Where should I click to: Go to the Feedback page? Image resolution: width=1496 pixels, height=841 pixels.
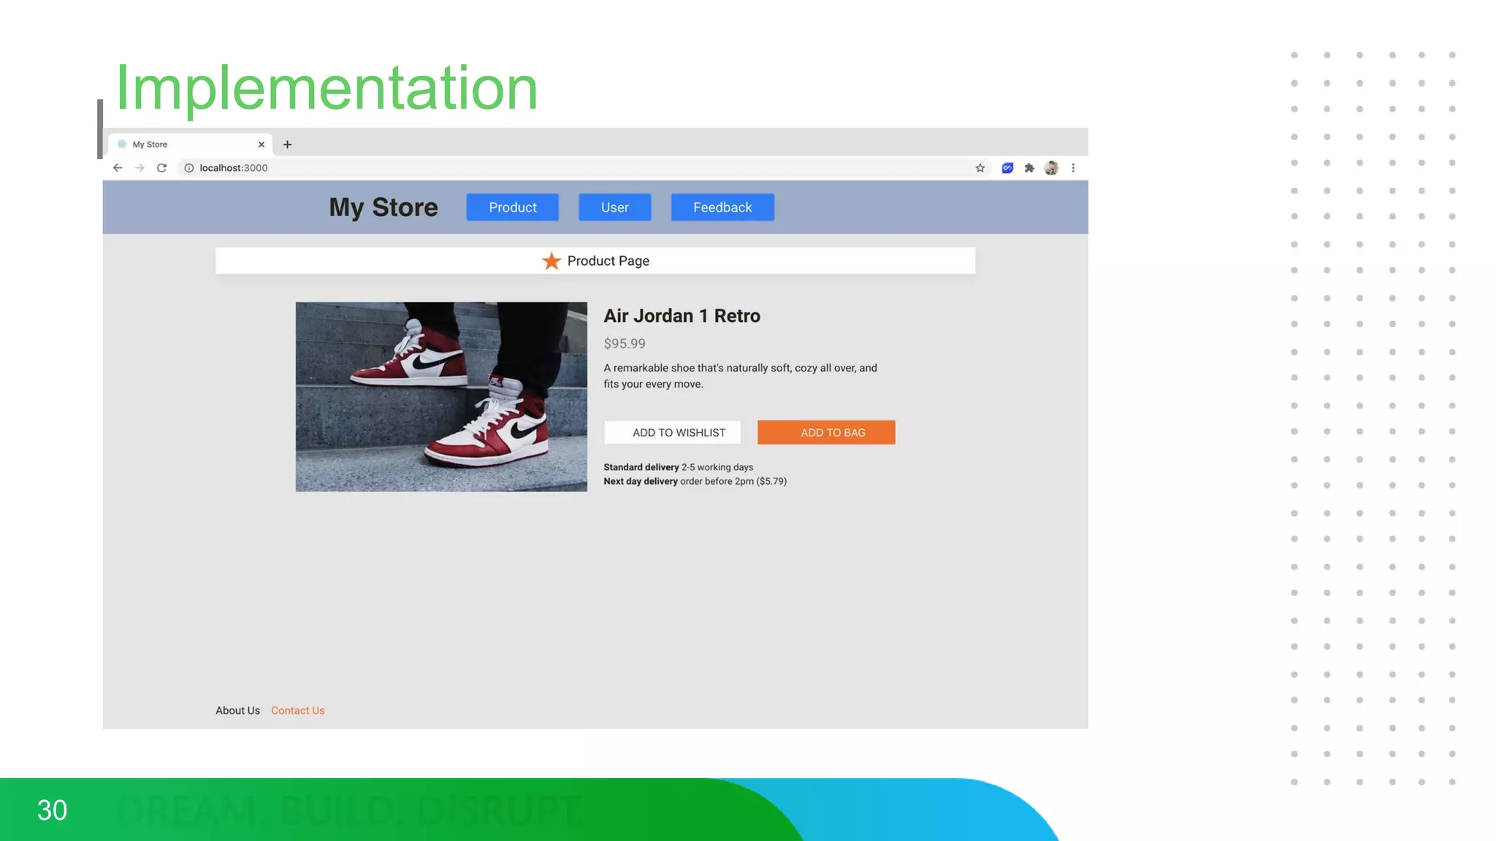pos(722,207)
